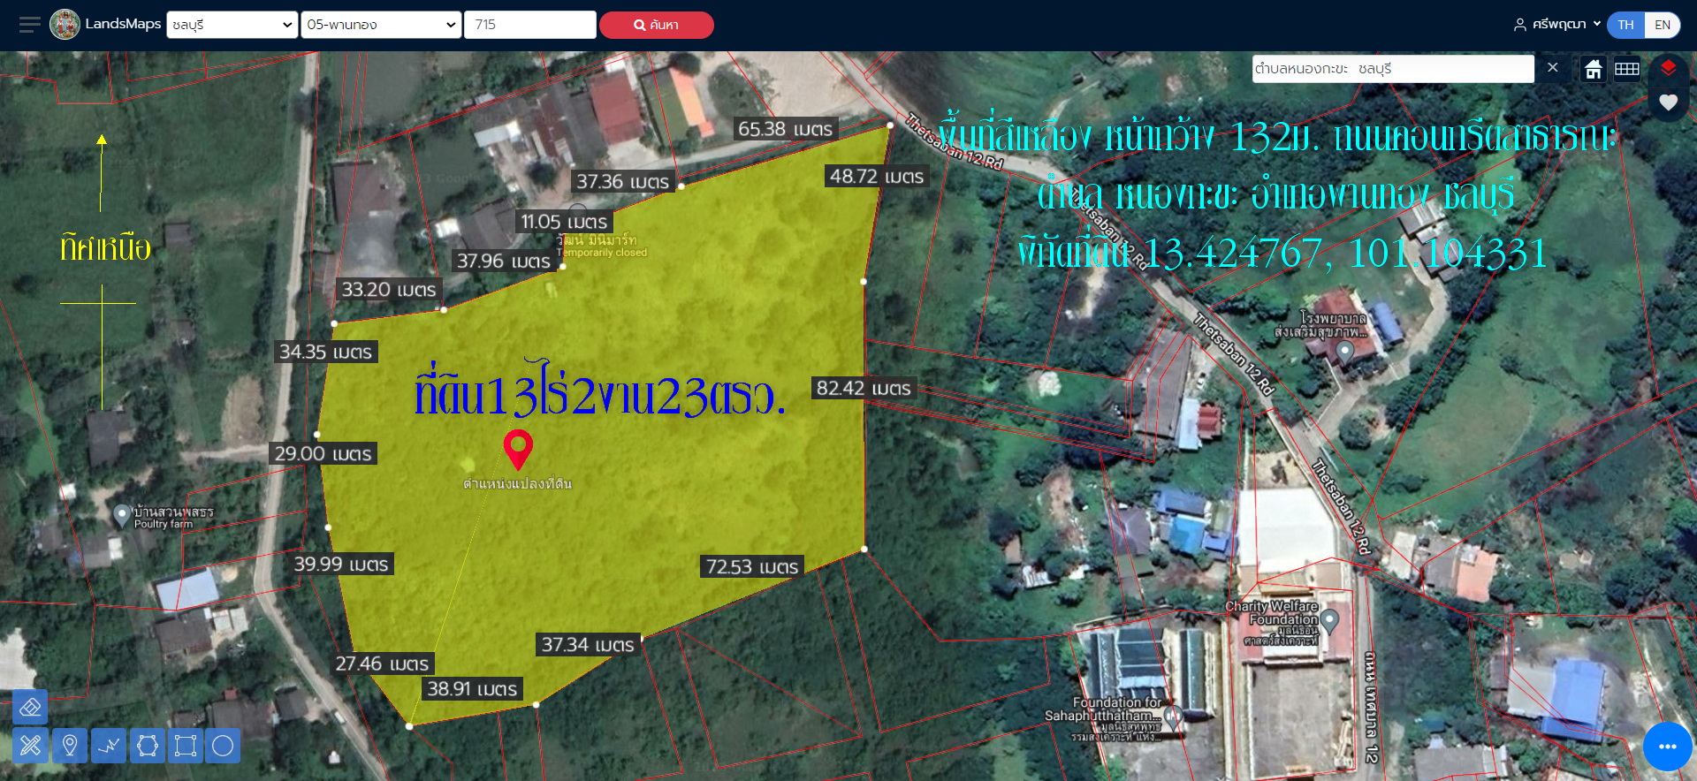This screenshot has width=1697, height=781.
Task: Open the map layers panel
Action: (1668, 68)
